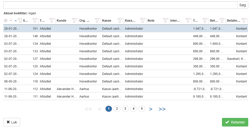Click the grey chevron in the date header
This screenshot has height=128, width=251.
[x=11, y=20]
